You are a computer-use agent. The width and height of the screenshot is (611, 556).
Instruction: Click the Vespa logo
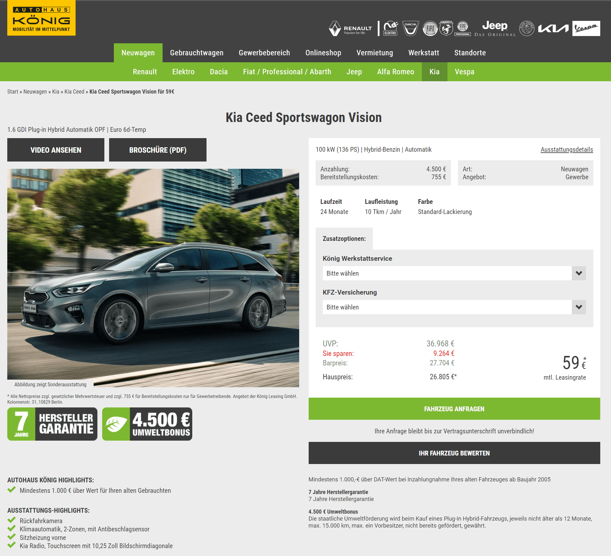coord(586,28)
